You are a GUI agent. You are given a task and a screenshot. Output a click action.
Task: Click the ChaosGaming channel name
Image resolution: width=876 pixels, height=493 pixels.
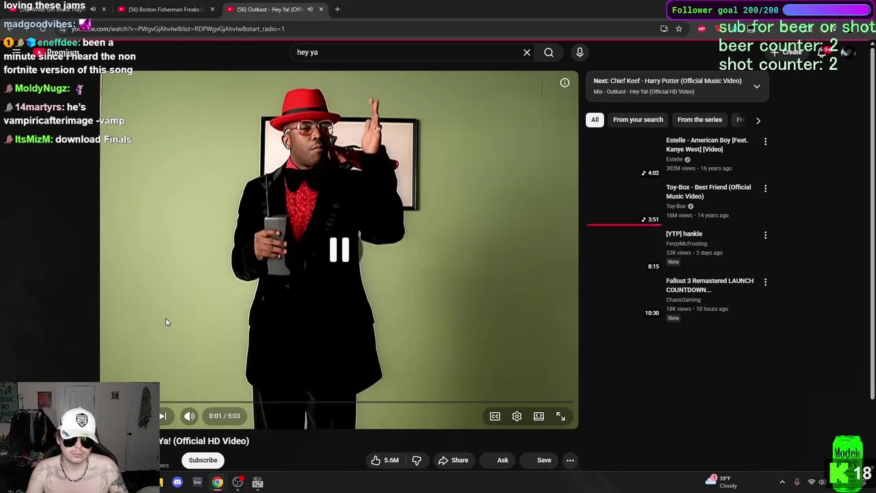click(683, 300)
